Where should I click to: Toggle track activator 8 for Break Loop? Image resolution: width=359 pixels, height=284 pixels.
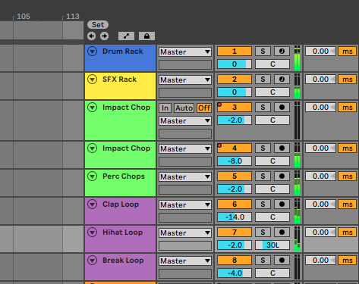click(235, 261)
